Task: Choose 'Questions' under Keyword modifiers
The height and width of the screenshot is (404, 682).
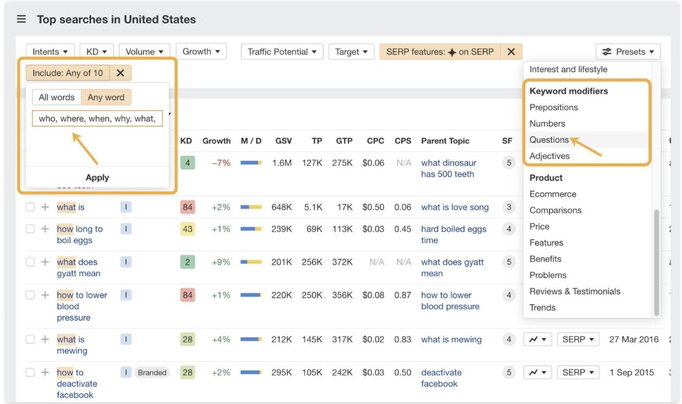Action: (x=547, y=139)
